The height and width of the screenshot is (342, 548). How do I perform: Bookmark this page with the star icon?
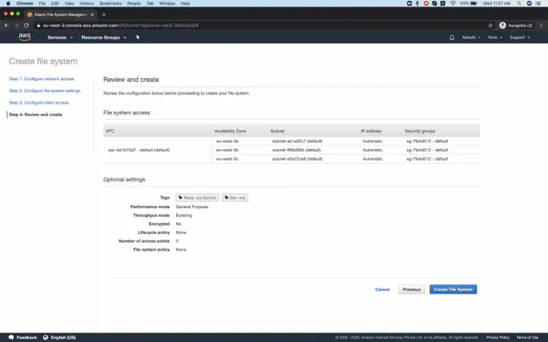tap(490, 26)
